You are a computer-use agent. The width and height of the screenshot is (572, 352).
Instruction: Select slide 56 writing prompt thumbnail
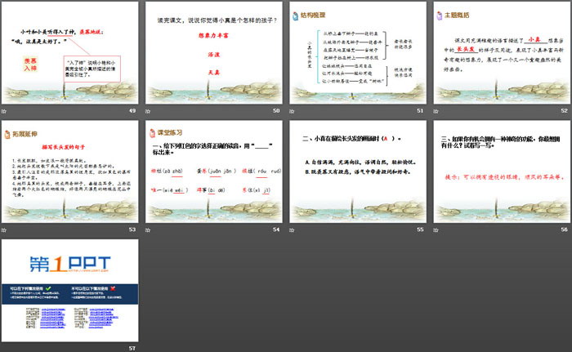coord(502,172)
